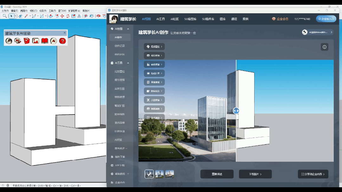The height and width of the screenshot is (192, 342).
Task: Collapse the AI绘图 sidebar section
Action: pyautogui.click(x=128, y=29)
